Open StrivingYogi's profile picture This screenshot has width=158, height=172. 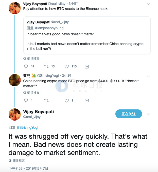[15, 80]
